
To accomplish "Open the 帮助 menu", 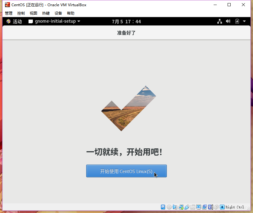I will pyautogui.click(x=71, y=13).
